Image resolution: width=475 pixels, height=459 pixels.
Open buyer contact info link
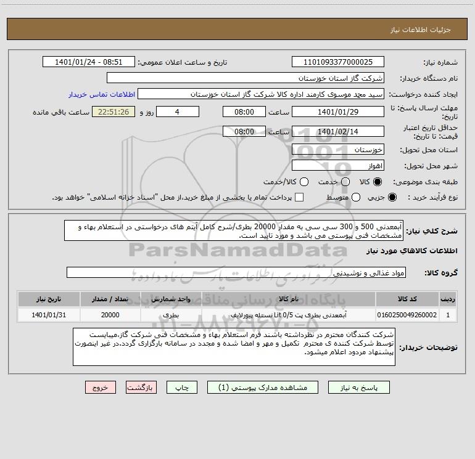(x=102, y=94)
